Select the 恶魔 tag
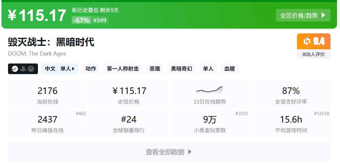The image size is (340, 163). pos(155,69)
